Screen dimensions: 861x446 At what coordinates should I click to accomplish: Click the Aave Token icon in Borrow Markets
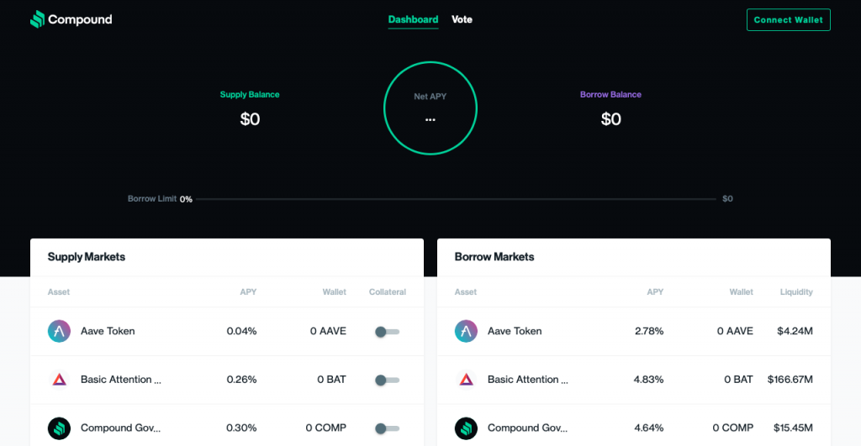[466, 331]
